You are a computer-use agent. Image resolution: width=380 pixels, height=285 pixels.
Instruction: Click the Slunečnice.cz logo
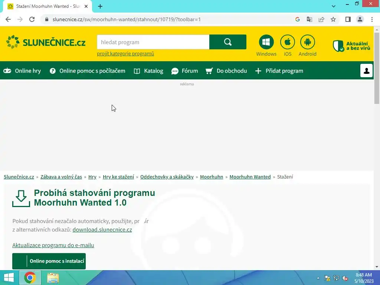(46, 42)
